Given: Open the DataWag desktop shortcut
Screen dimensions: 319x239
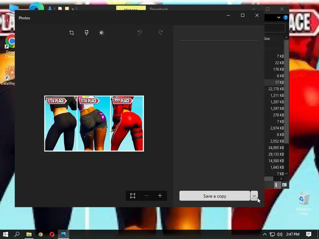Looking at the screenshot, I should (x=8, y=76).
